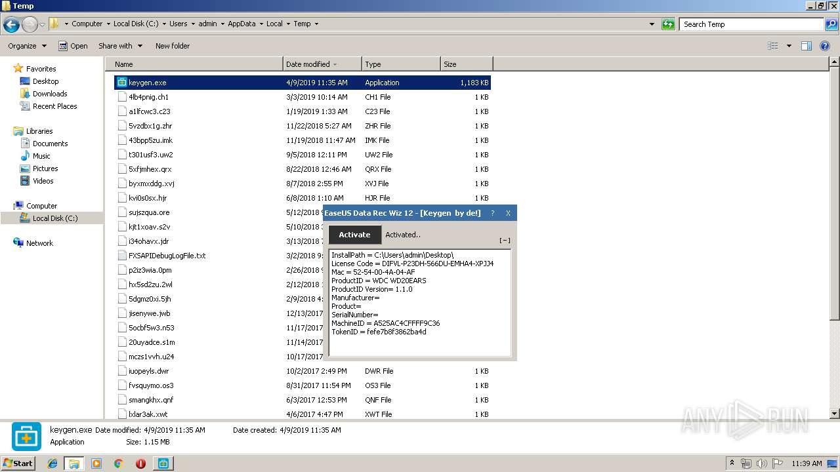840x472 pixels.
Task: Close the keygen dialog with X
Action: click(508, 213)
